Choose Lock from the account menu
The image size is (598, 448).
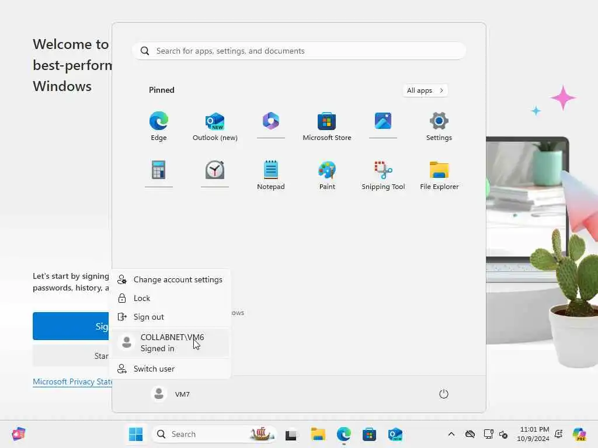tap(170, 298)
